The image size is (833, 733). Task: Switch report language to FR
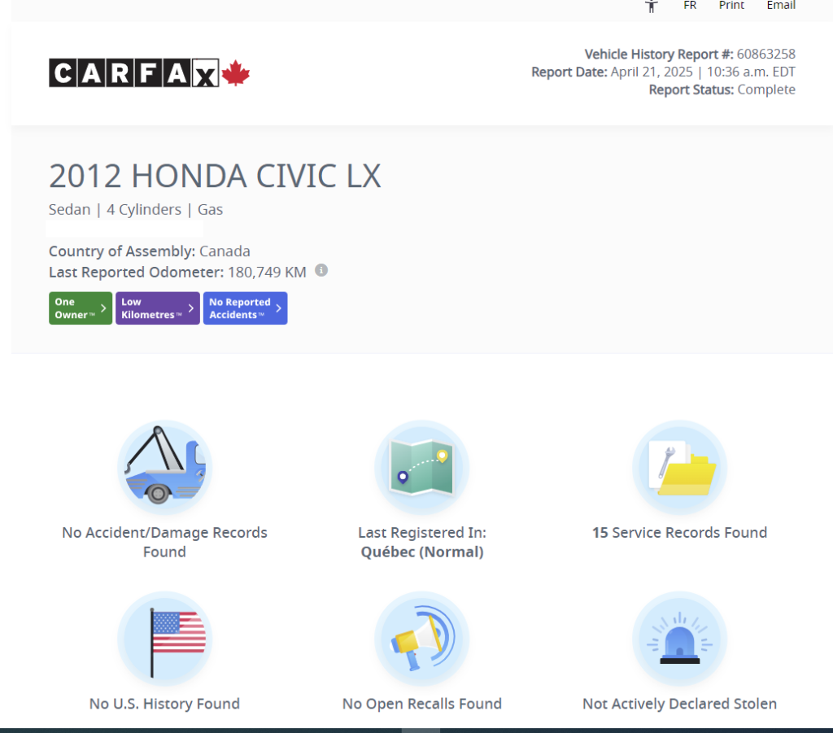pyautogui.click(x=690, y=6)
